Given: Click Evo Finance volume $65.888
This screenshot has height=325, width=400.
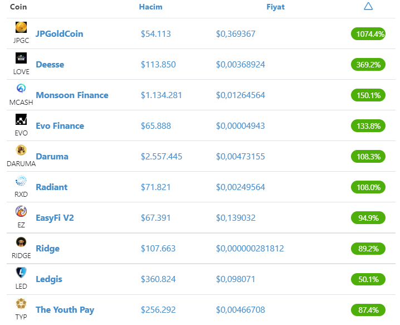Looking at the screenshot, I should [155, 125].
